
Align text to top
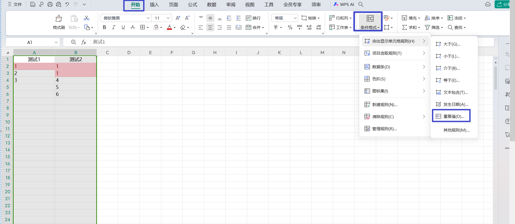[x=201, y=18]
